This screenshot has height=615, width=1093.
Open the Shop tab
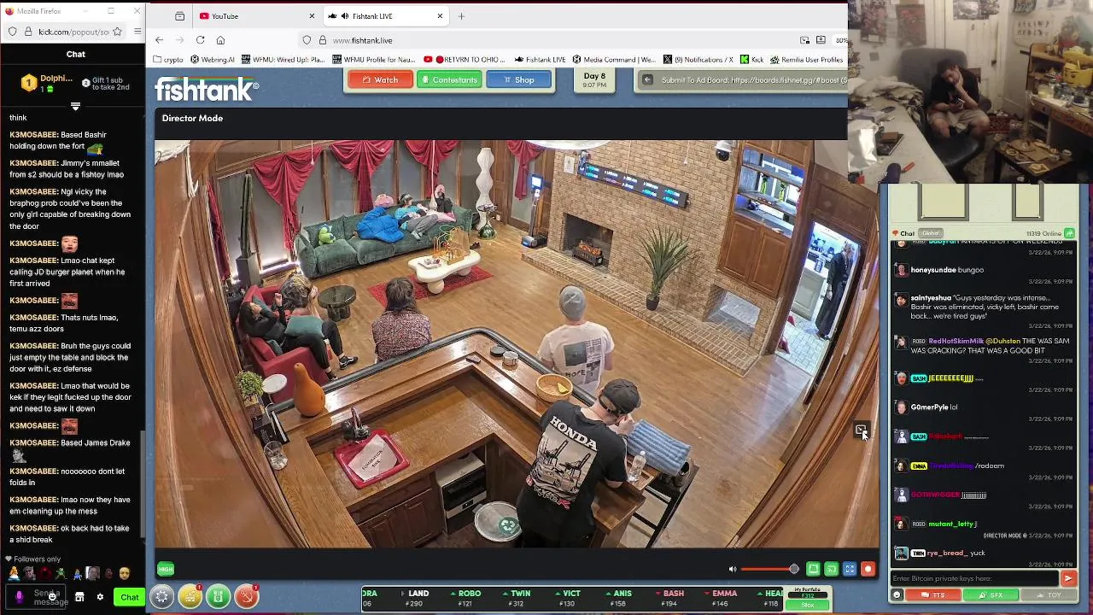[518, 79]
